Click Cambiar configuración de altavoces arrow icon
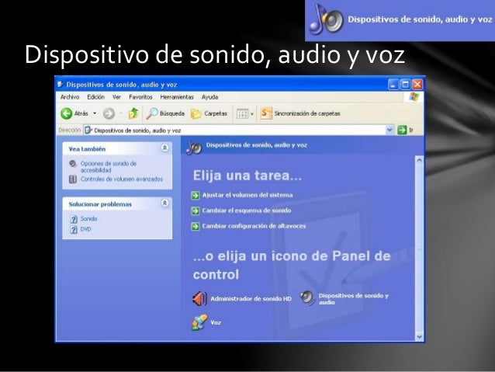Image resolution: width=495 pixels, height=372 pixels. pyautogui.click(x=196, y=226)
